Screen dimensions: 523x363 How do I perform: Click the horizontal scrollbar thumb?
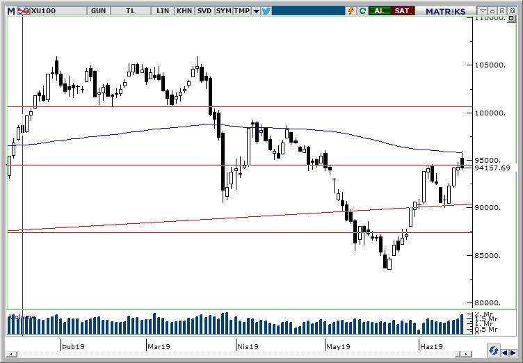459,354
